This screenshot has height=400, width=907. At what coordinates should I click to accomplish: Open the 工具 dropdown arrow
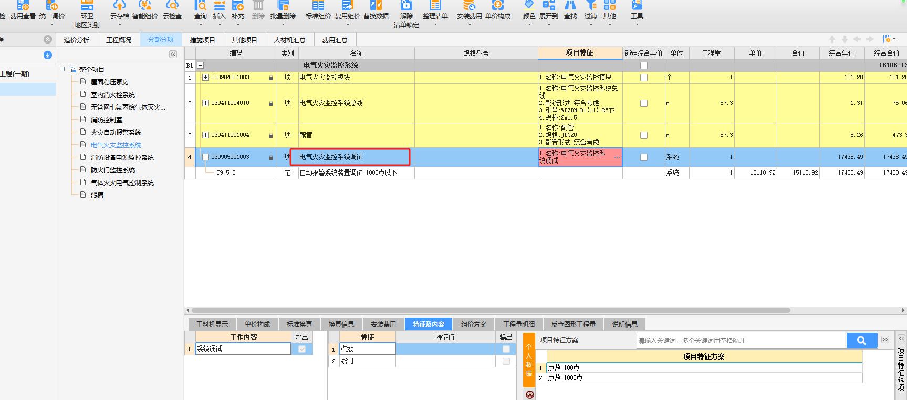tap(637, 24)
